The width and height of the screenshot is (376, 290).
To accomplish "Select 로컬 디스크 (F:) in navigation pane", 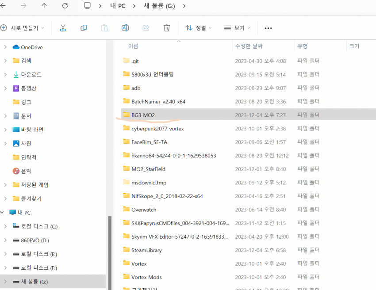I will [x=39, y=268].
